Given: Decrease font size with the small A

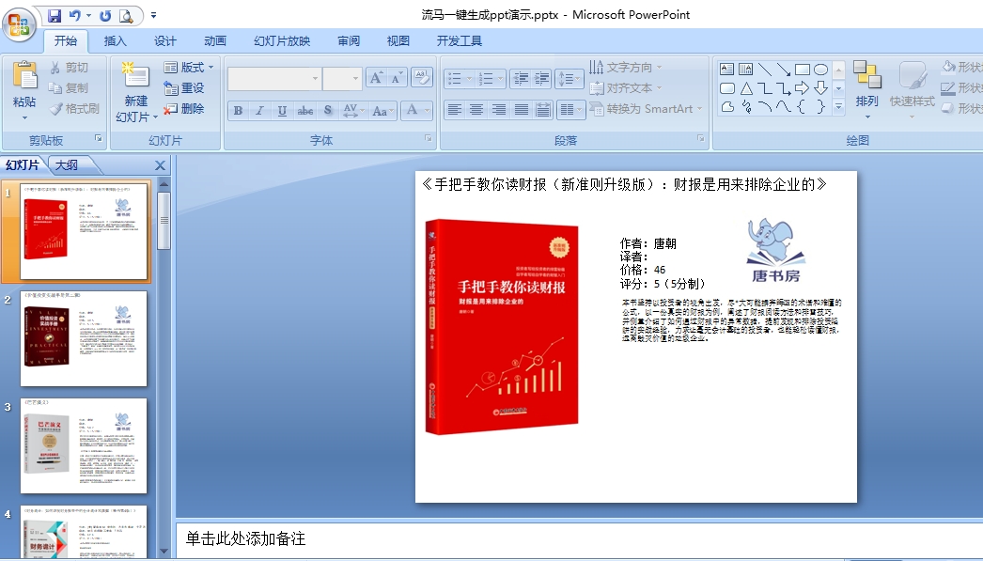Looking at the screenshot, I should pos(397,78).
